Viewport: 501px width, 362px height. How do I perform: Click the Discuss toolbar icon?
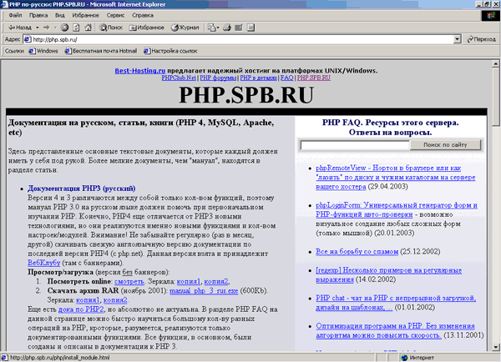click(250, 28)
